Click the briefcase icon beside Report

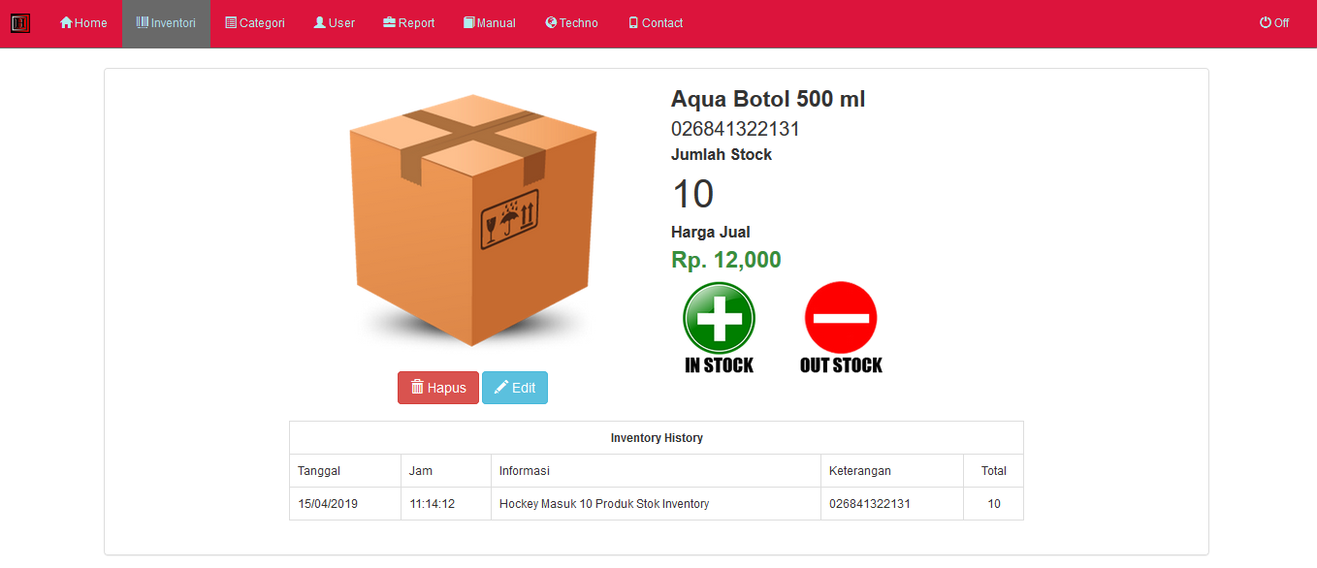pyautogui.click(x=389, y=22)
